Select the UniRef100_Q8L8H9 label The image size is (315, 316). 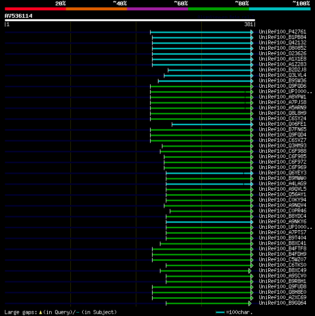[x=283, y=113]
